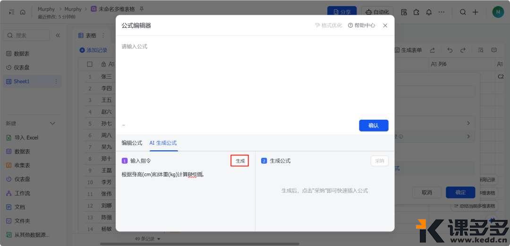This screenshot has width=510, height=246.
Task: Collapse the left sidebar with double-chevron icon
Action: click(58, 35)
